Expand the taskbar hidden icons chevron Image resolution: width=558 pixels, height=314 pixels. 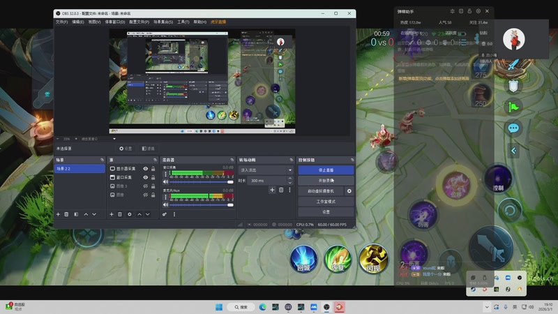487,307
